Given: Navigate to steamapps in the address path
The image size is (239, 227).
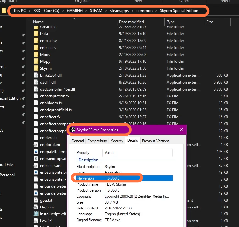Looking at the screenshot, I should click(x=119, y=11).
